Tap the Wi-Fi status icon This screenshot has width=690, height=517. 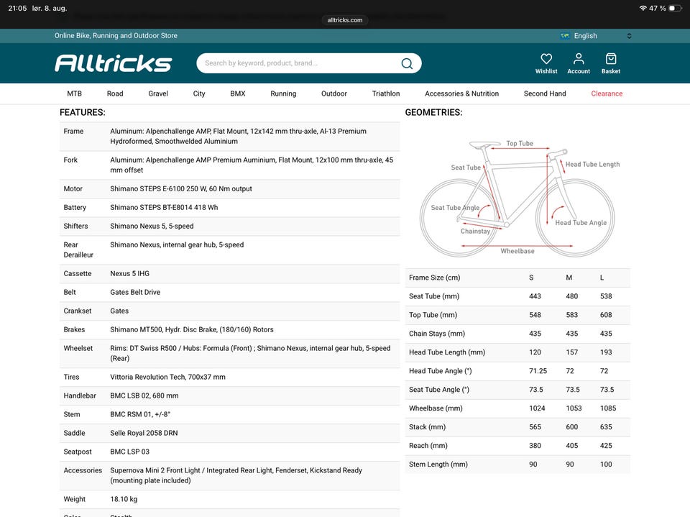[643, 9]
